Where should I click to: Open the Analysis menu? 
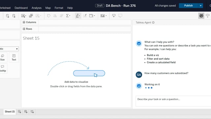(x=37, y=8)
